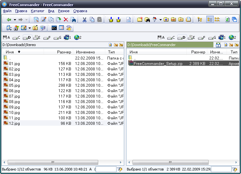This screenshot has height=174, width=241.
Task: Switch left panel to drive E
Action: [x=37, y=37]
